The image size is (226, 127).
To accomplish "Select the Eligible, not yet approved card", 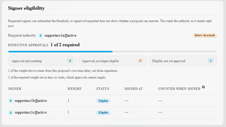I will click(183, 61).
